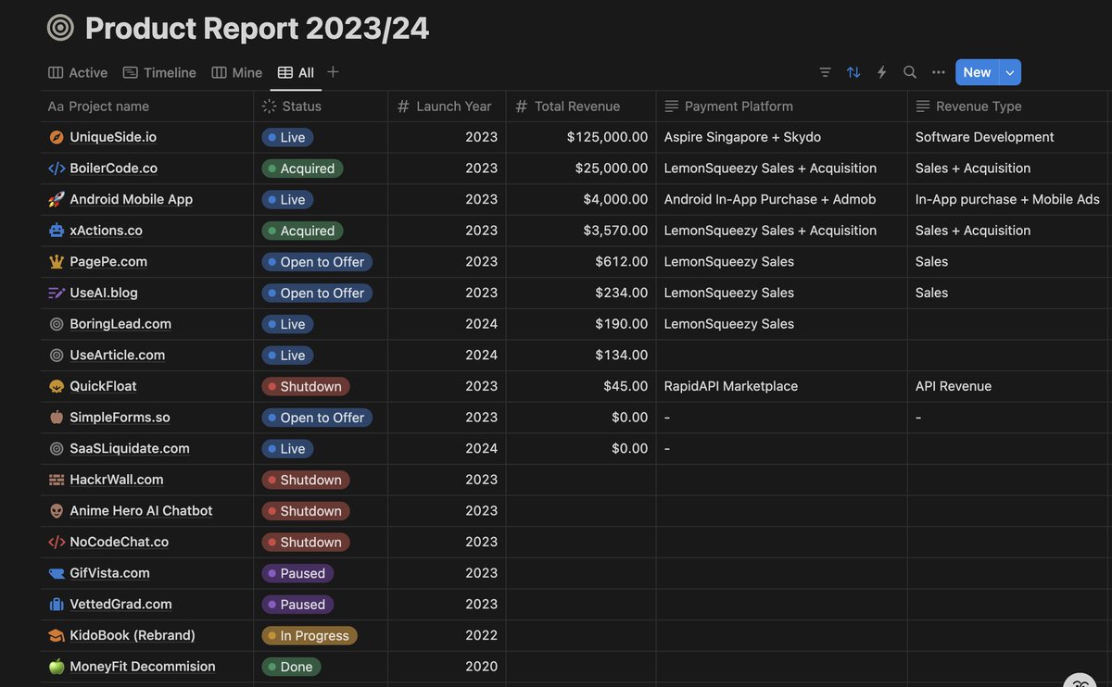Select the Aspire Singapore + Skydo cell
Screen dimensions: 1112x687
781,137
